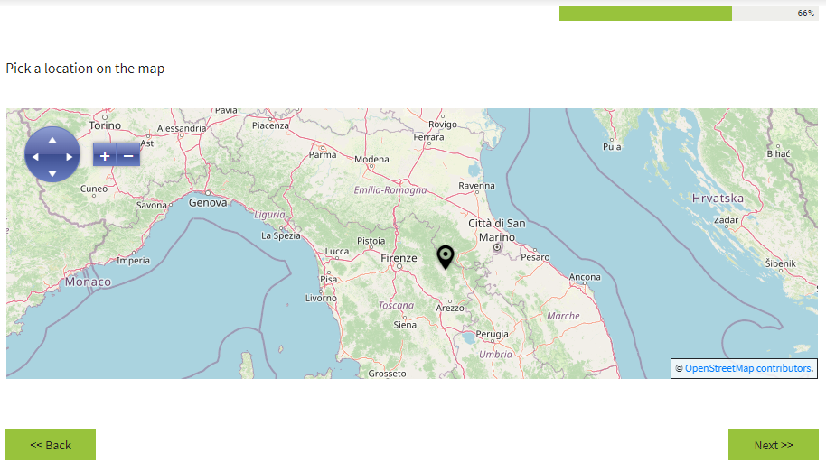The image size is (826, 471).
Task: Pick the Liguria region label
Action: (x=269, y=215)
